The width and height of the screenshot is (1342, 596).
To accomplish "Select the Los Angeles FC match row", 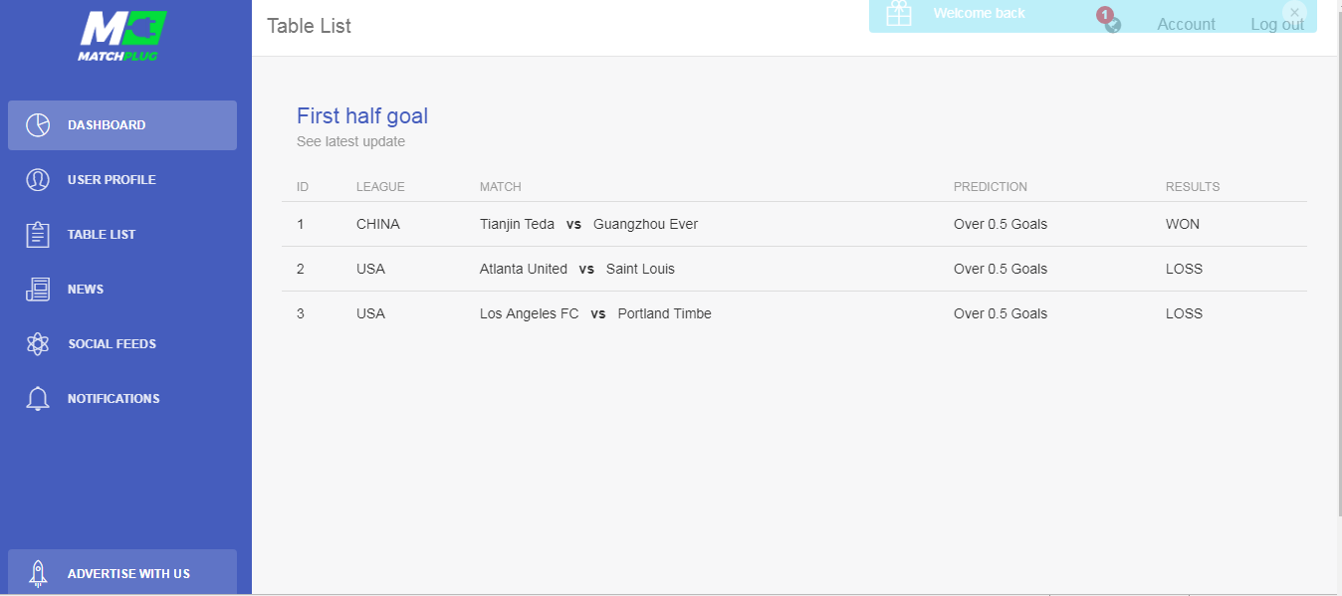I will point(794,313).
